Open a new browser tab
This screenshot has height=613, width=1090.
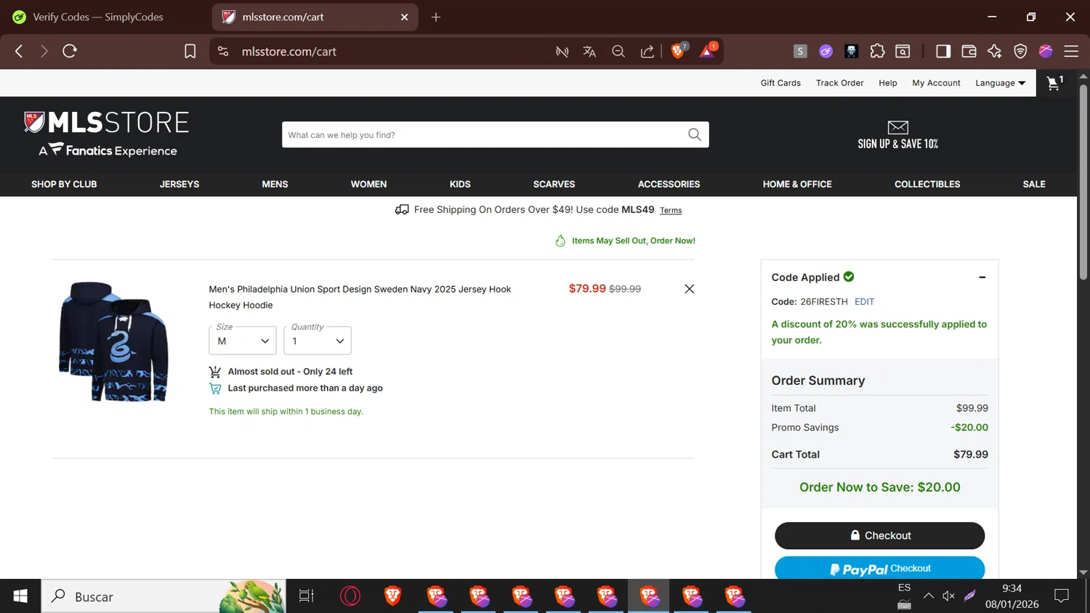[x=436, y=17]
